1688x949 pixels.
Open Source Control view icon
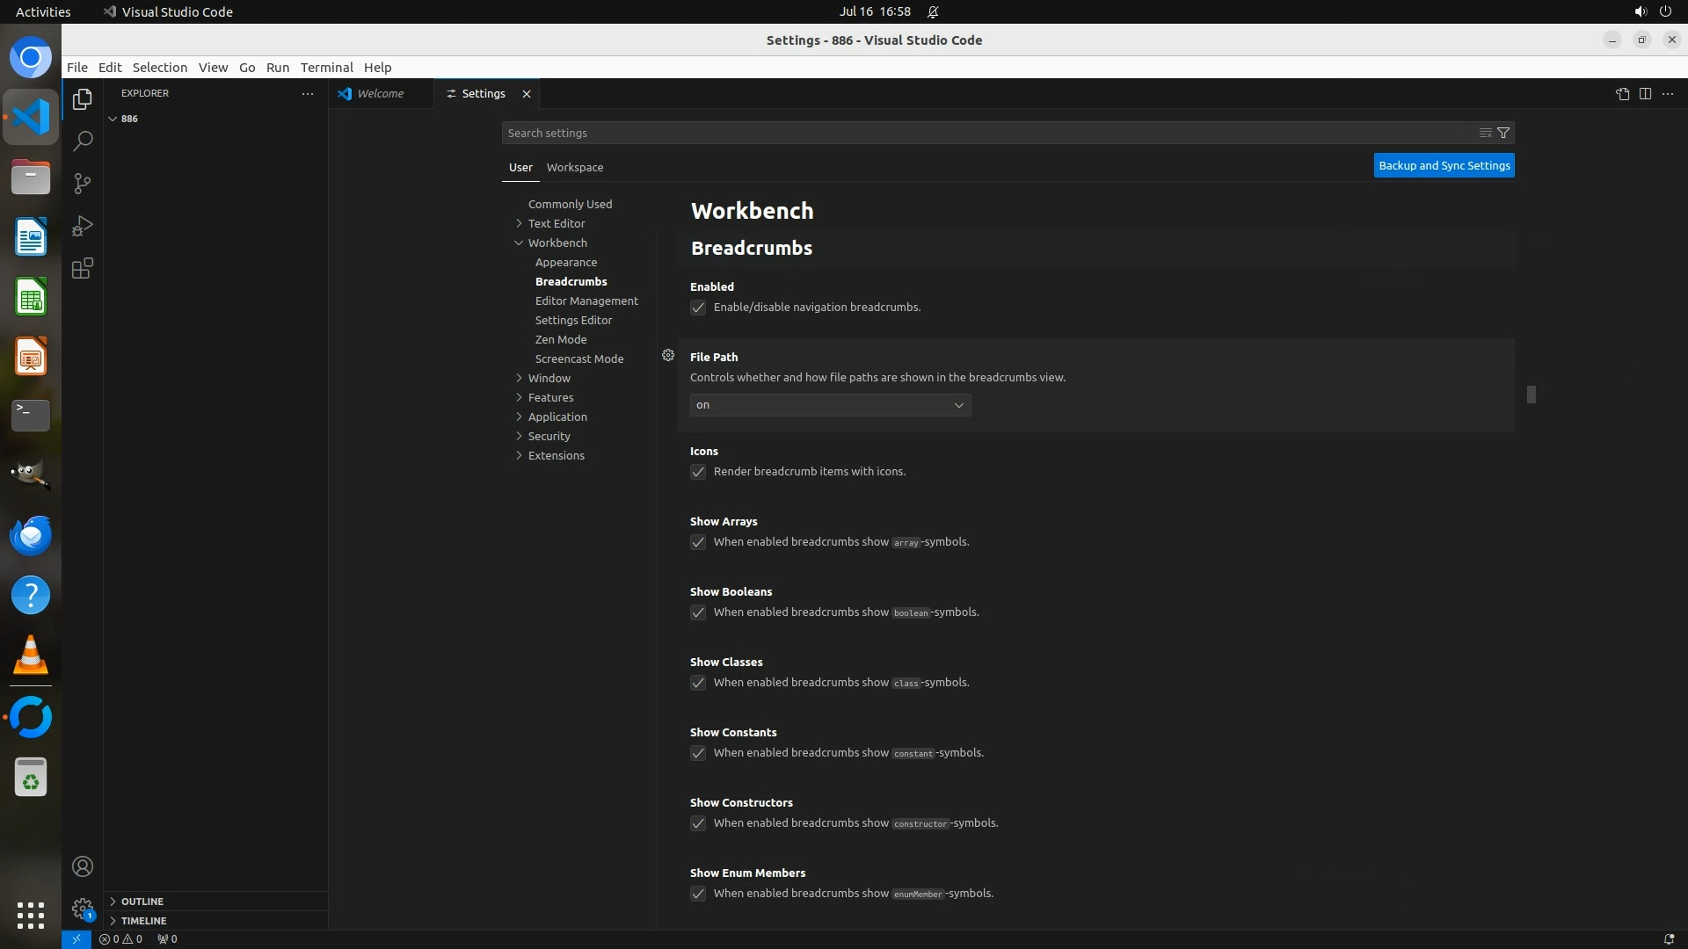(83, 184)
